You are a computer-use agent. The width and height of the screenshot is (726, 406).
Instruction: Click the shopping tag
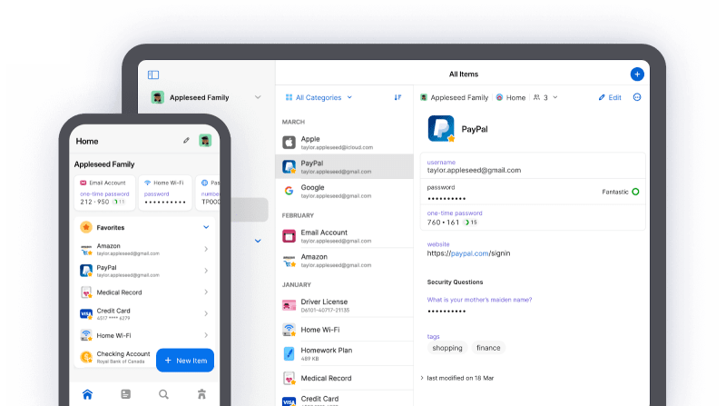click(x=447, y=348)
